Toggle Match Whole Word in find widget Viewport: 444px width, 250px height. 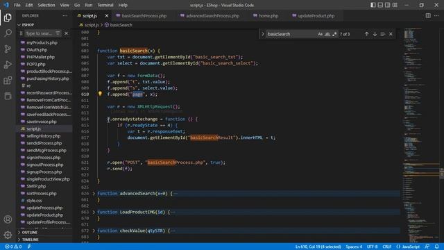click(327, 34)
